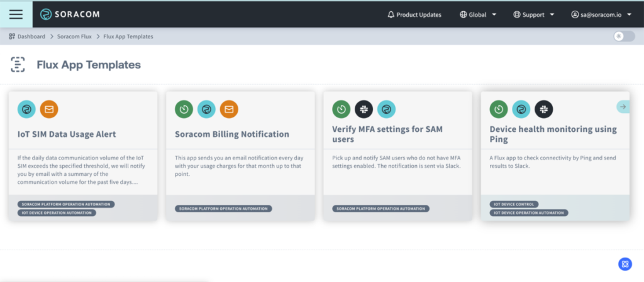
Task: Click the Global globe icon
Action: tap(463, 14)
